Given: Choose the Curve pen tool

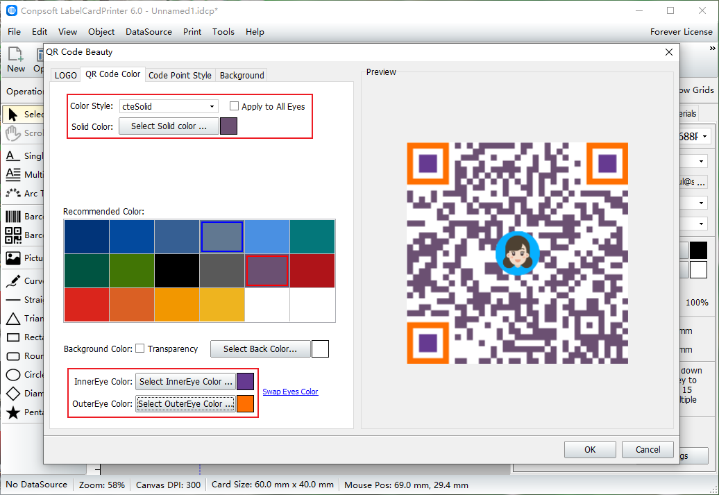Looking at the screenshot, I should (23, 280).
